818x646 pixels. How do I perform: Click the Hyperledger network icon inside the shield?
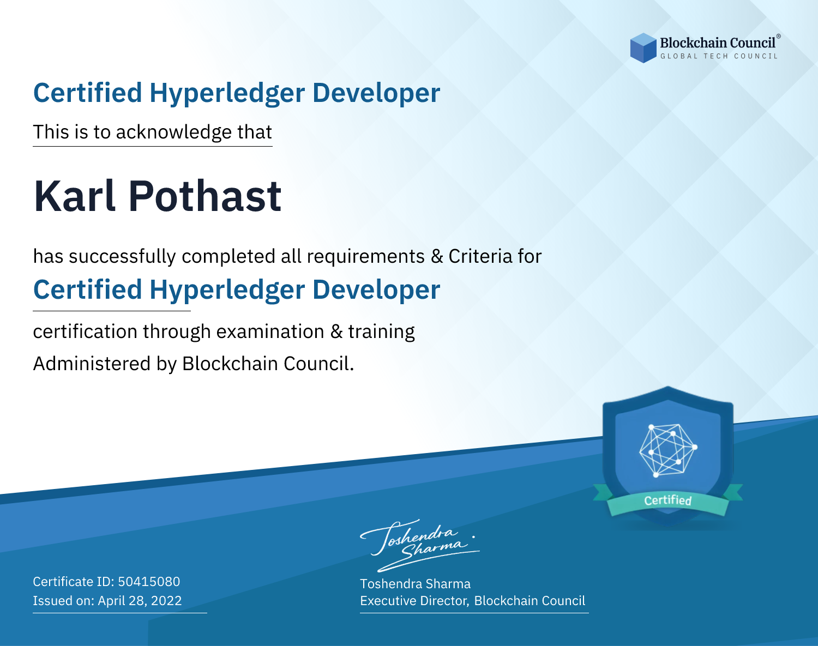(668, 450)
